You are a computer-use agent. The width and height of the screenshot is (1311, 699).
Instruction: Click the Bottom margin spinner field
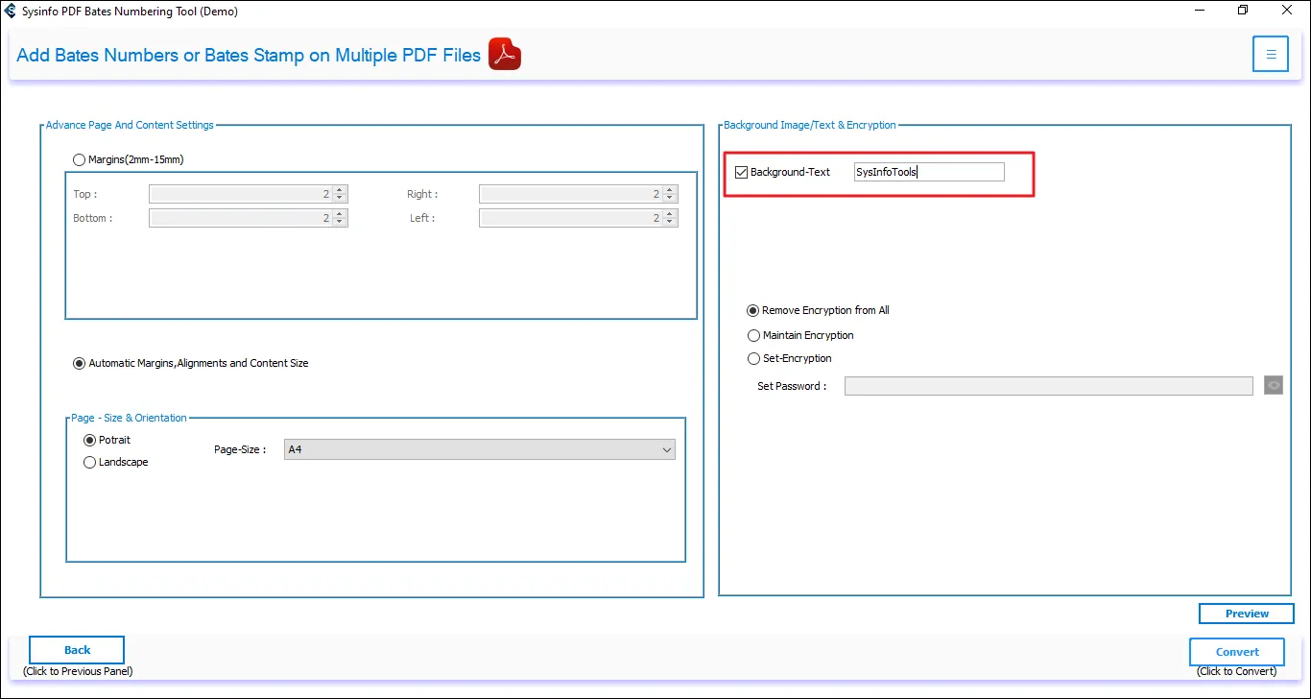tap(248, 218)
